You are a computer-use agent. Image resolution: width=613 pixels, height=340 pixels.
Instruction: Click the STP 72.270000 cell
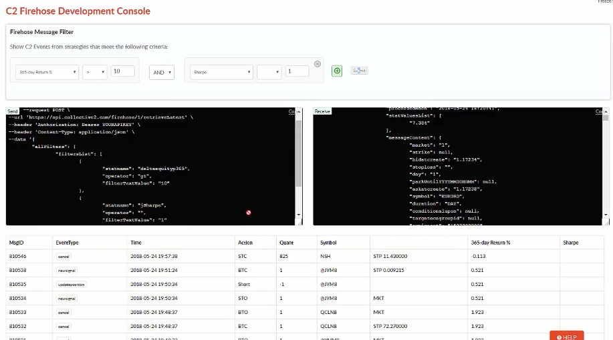390,327
